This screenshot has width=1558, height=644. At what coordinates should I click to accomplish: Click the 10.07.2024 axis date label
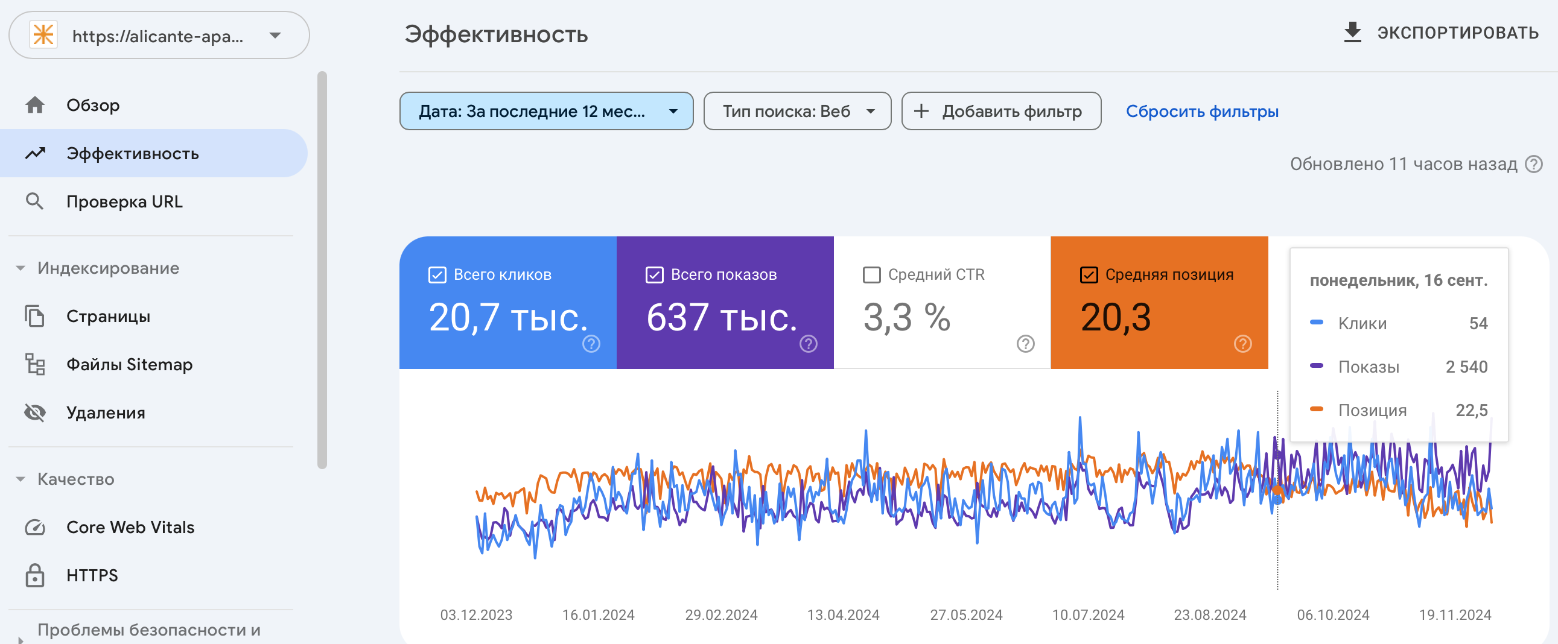click(x=1088, y=615)
